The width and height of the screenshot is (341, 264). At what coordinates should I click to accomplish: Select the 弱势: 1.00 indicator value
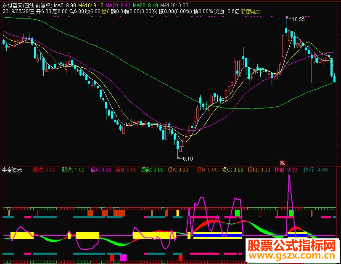click(73, 170)
